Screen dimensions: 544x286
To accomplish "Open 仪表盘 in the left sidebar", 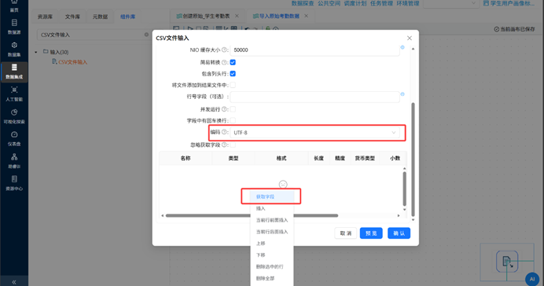I will pyautogui.click(x=14, y=138).
